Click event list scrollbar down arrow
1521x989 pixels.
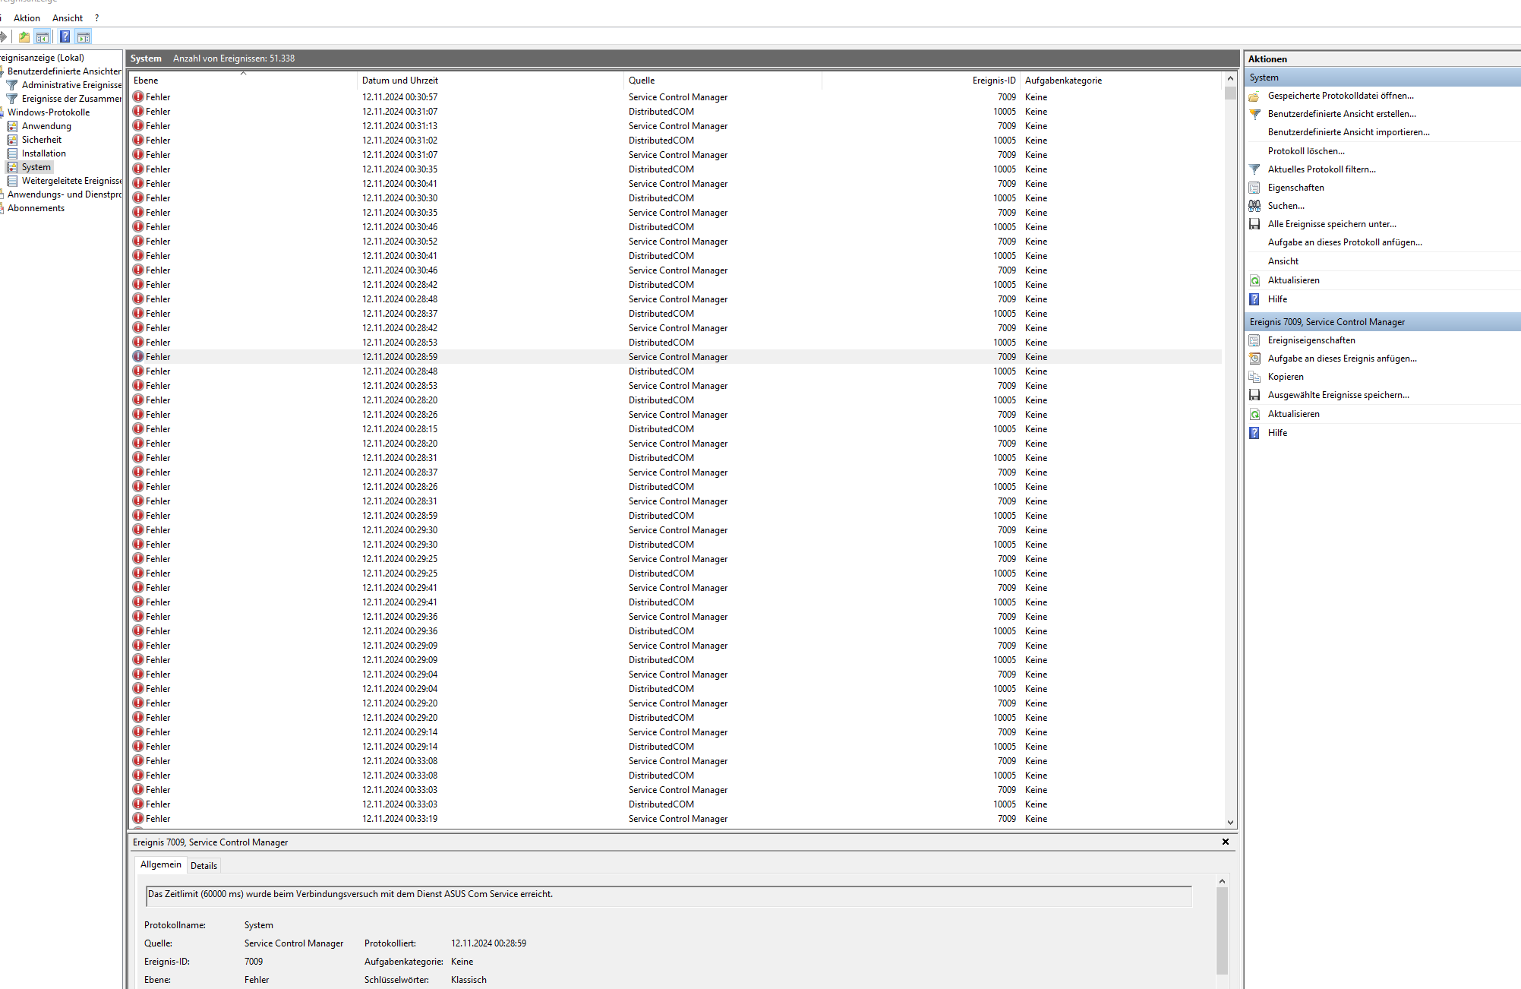click(1230, 822)
